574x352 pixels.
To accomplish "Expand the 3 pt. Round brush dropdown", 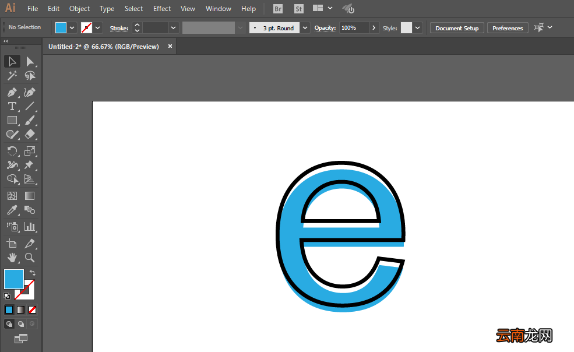I will (305, 28).
